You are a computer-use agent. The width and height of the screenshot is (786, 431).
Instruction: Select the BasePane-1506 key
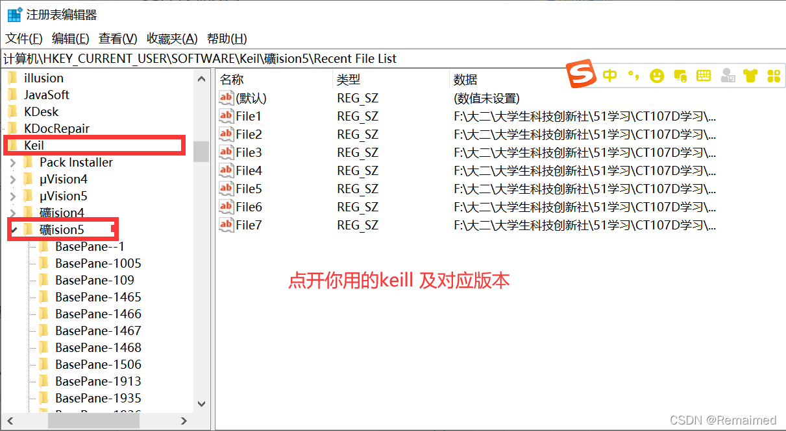[x=98, y=364]
